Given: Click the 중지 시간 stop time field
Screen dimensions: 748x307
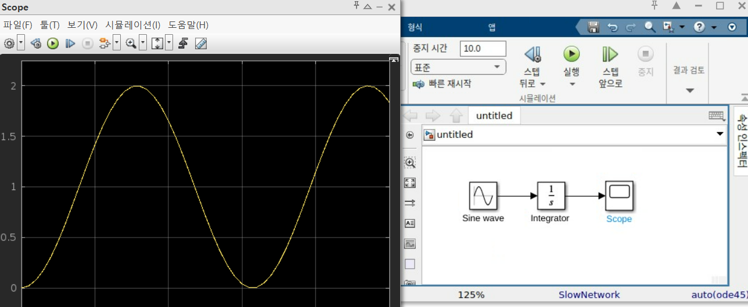Looking at the screenshot, I should pos(483,49).
